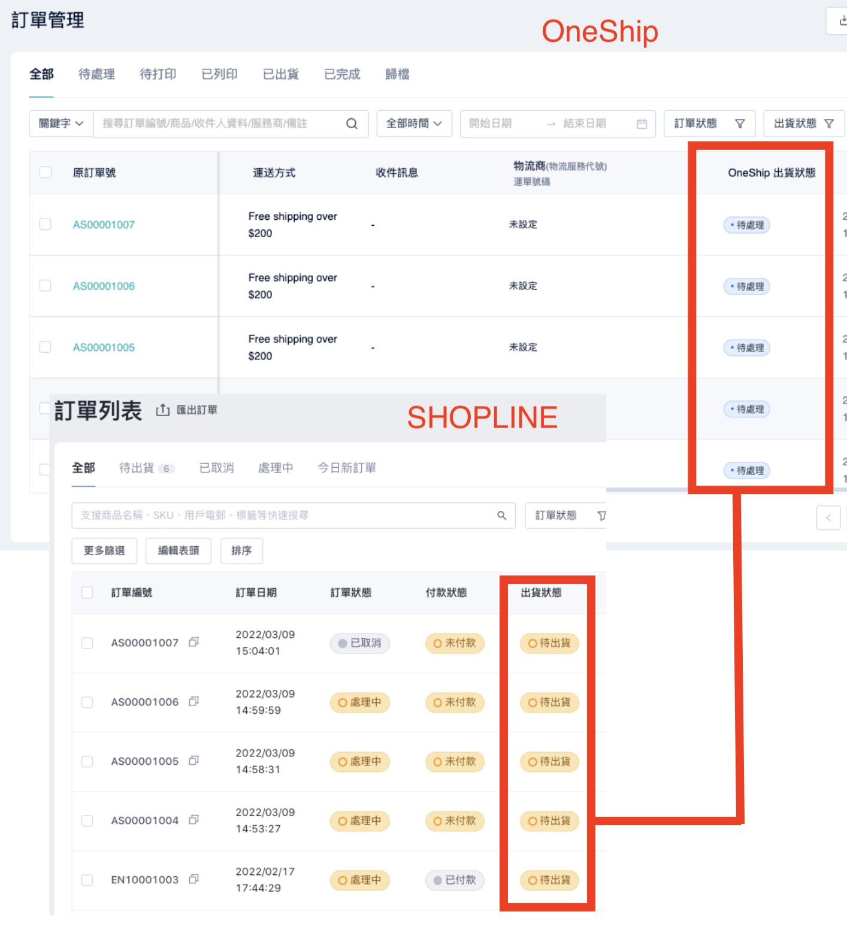Open the 關鍵字 search type dropdown
Image resolution: width=847 pixels, height=948 pixels.
(61, 123)
